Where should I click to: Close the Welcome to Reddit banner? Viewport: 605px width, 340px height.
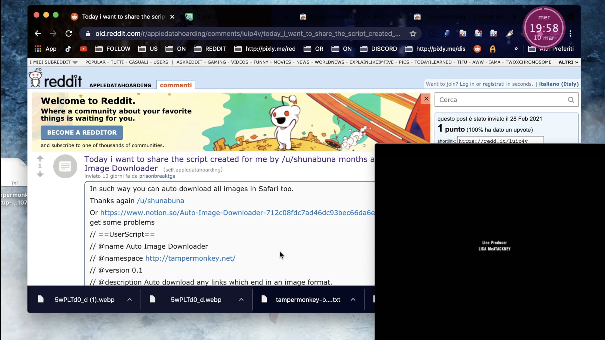(x=426, y=99)
